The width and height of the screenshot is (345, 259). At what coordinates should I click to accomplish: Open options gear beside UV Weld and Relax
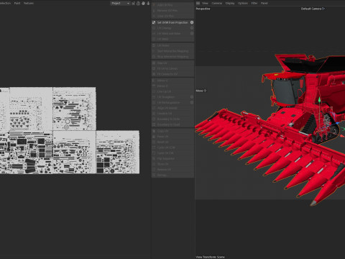click(x=192, y=33)
